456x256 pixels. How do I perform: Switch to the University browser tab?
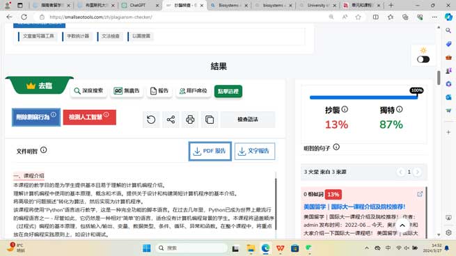coord(318,6)
